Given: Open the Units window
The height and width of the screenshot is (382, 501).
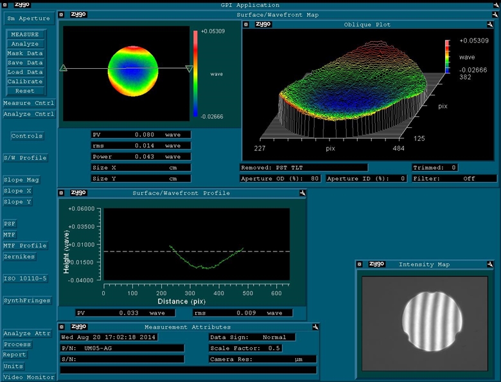Looking at the screenshot, I should pyautogui.click(x=13, y=366).
